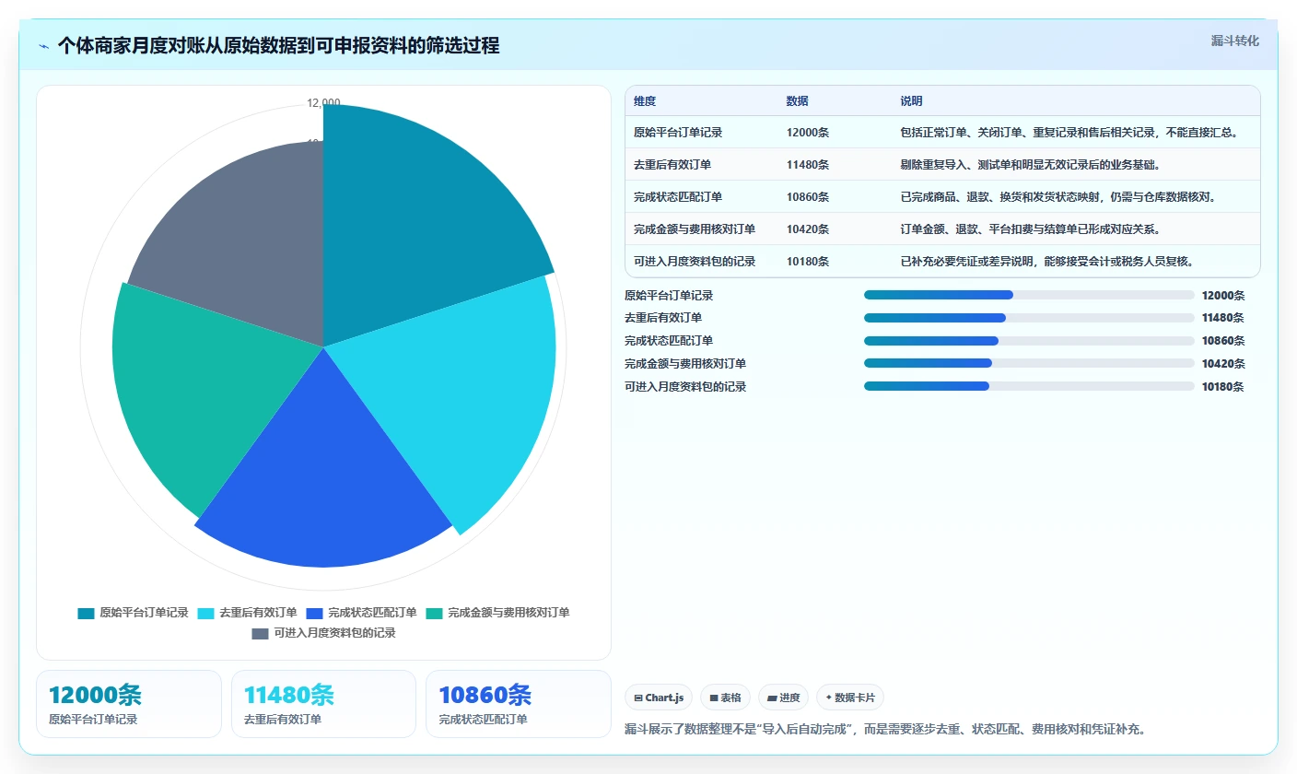
Task: Click table cell 完成金额与费用核对订单
Action: pyautogui.click(x=695, y=229)
